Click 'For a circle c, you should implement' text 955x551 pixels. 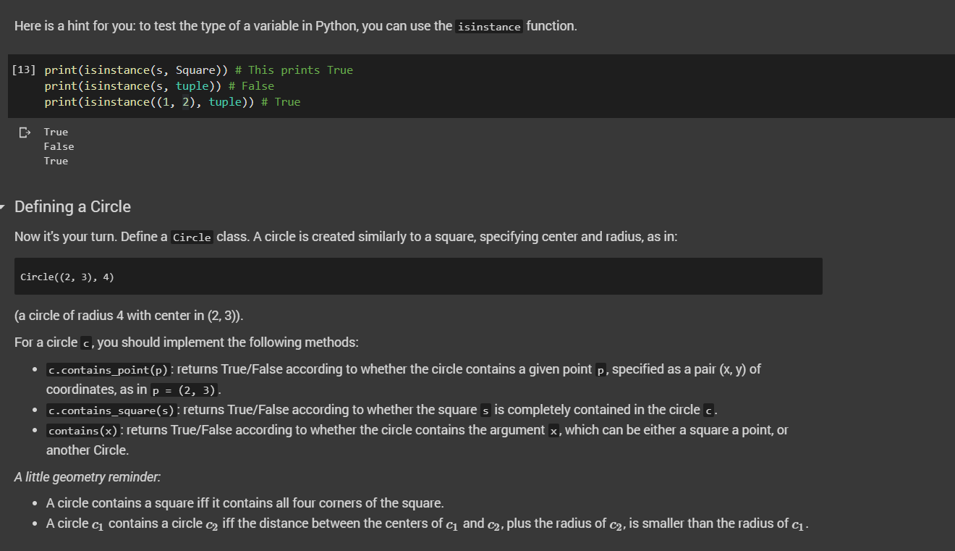click(x=186, y=342)
